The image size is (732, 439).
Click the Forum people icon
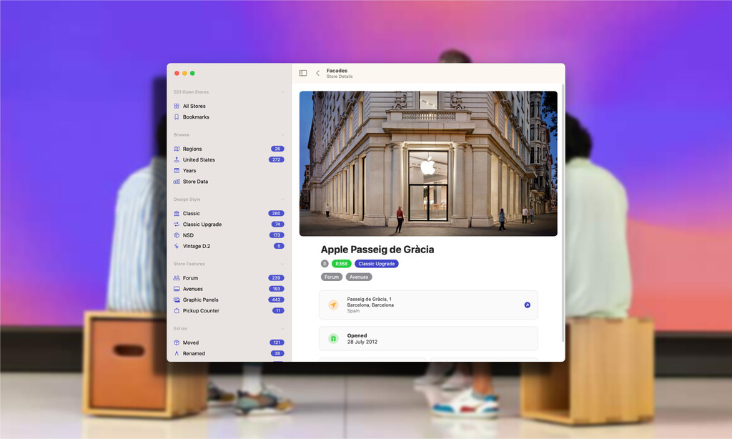177,278
